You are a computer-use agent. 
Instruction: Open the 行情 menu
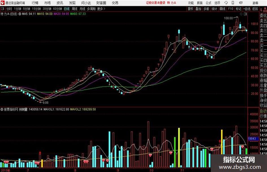pyautogui.click(x=35, y=3)
